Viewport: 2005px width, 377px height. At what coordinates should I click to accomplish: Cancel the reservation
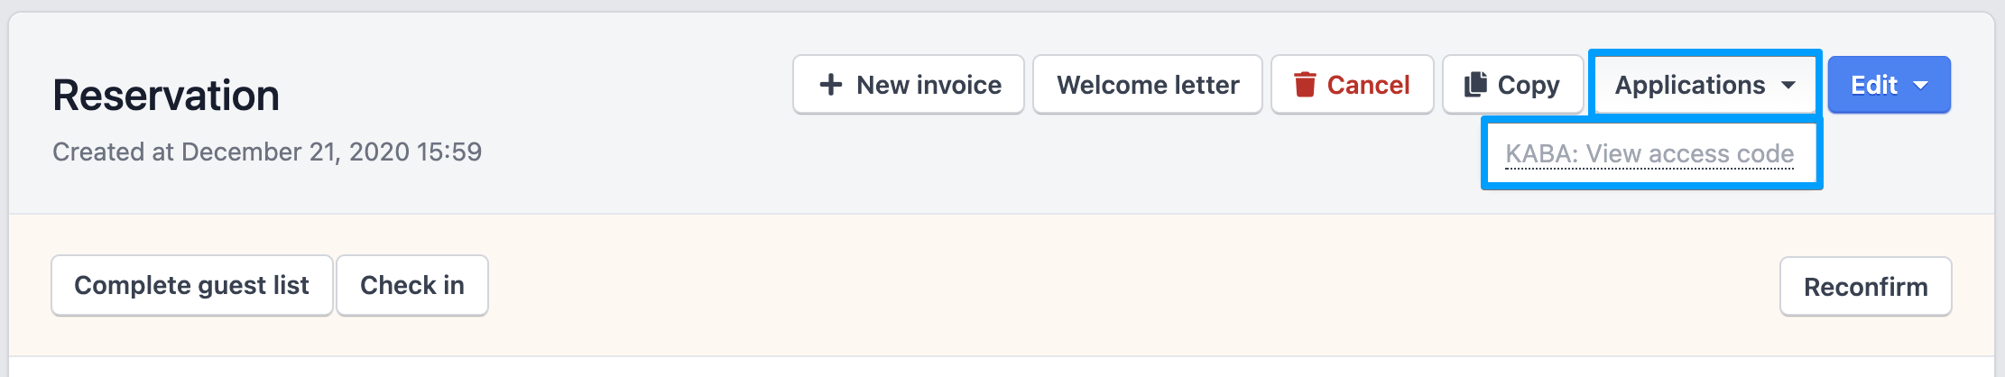point(1352,85)
